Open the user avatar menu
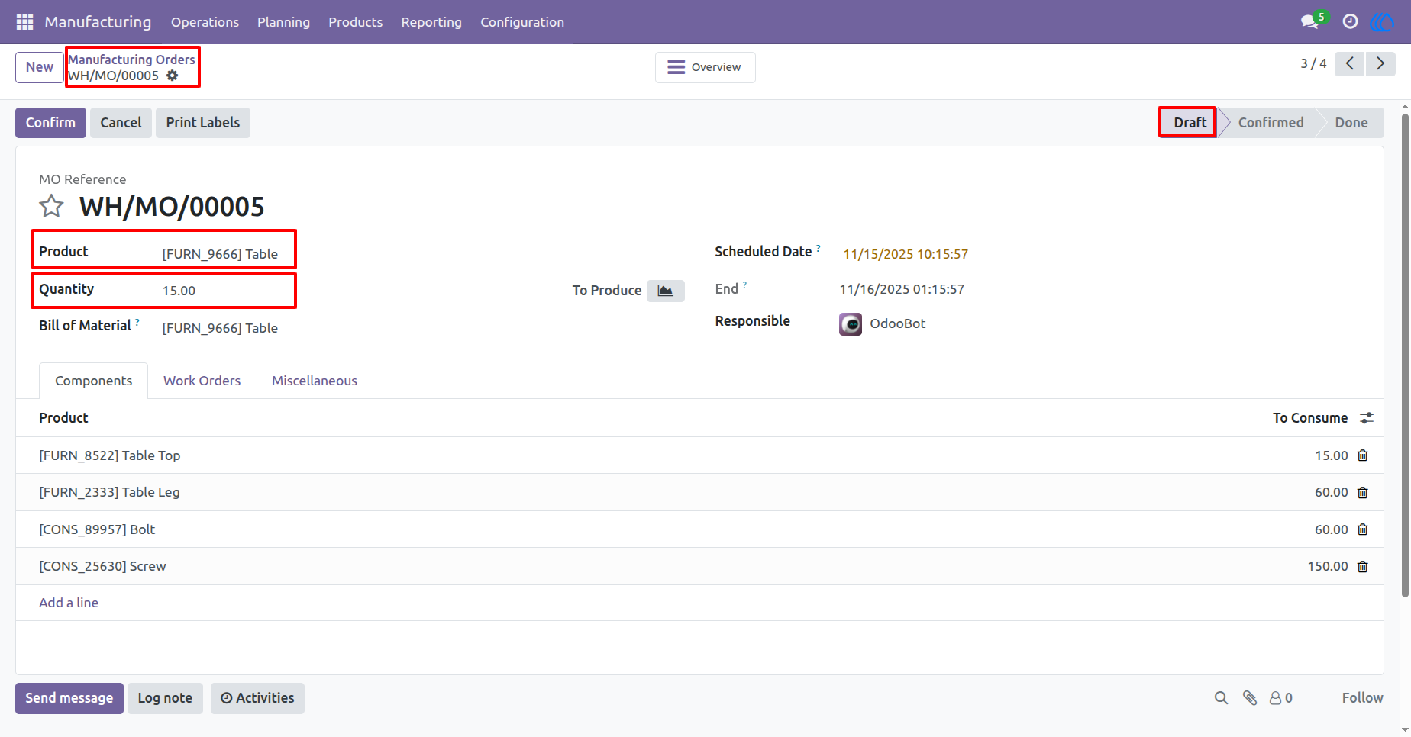 [x=1382, y=21]
